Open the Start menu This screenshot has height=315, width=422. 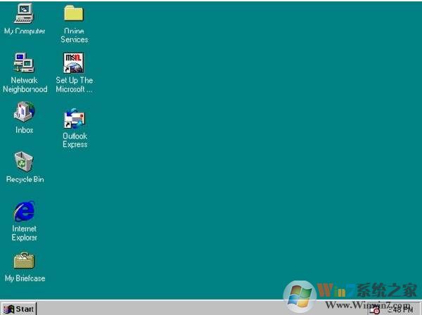point(18,309)
